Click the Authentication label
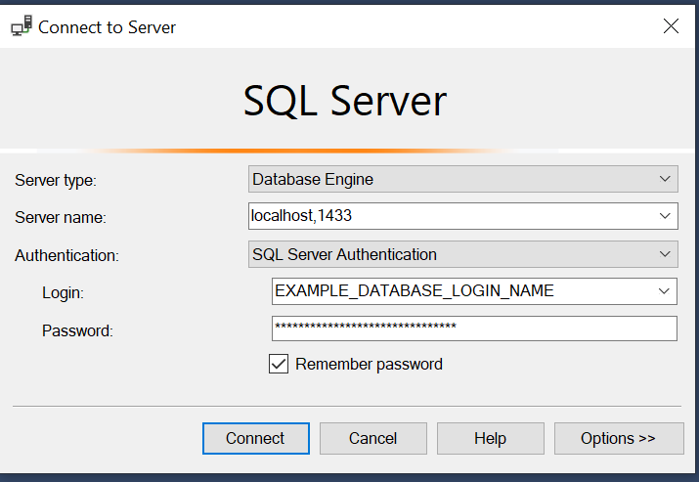 (x=66, y=255)
